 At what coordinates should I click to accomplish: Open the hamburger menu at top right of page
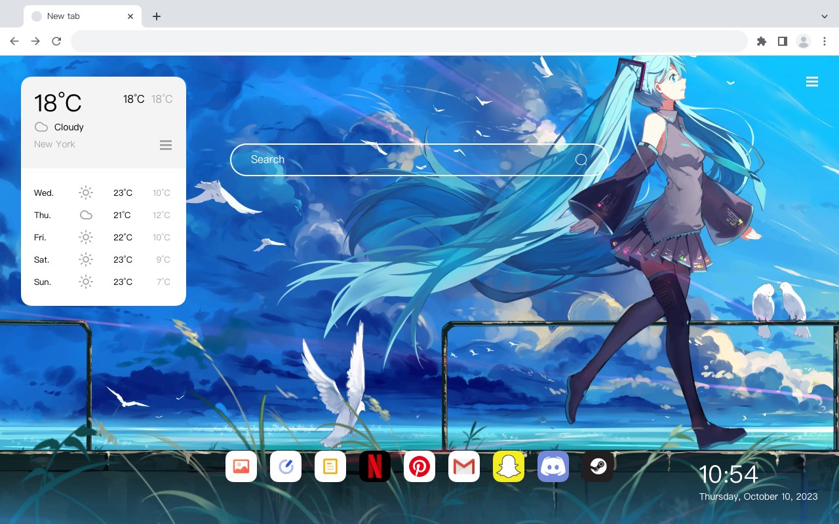(x=812, y=82)
